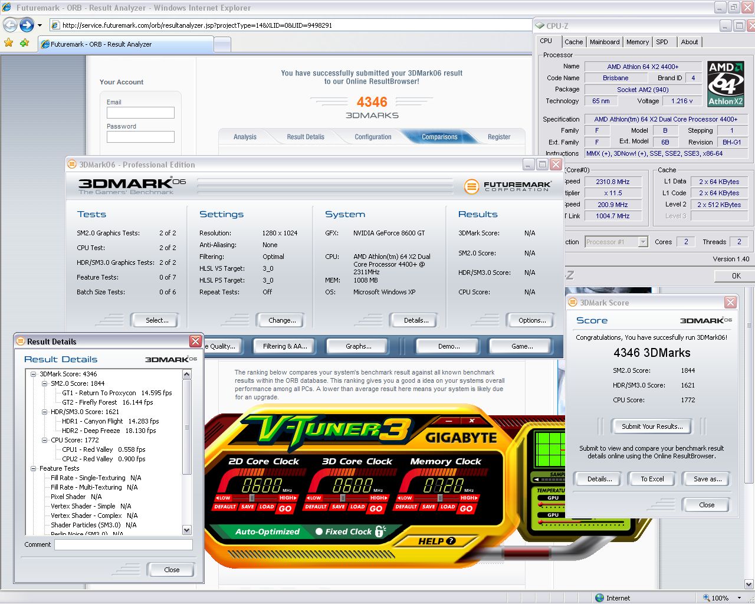The width and height of the screenshot is (755, 604).
Task: Click the Add to Favorites icon
Action: pos(24,43)
